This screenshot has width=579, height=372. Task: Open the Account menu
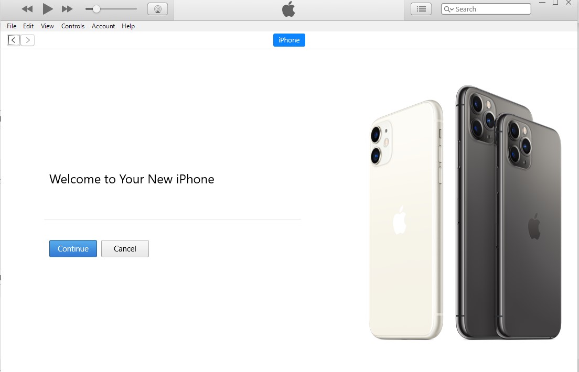click(103, 26)
